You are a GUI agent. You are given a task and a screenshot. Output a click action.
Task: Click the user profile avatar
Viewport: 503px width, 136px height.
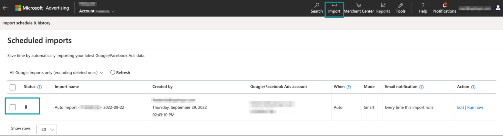pyautogui.click(x=498, y=8)
